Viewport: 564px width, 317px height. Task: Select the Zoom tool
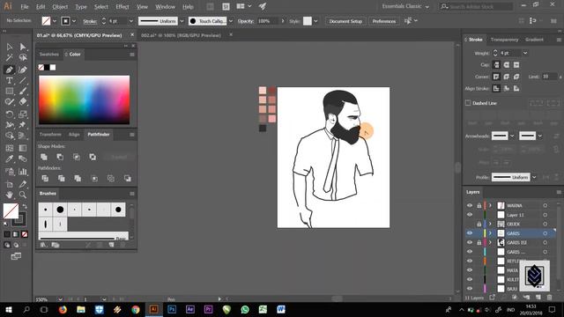[23, 195]
